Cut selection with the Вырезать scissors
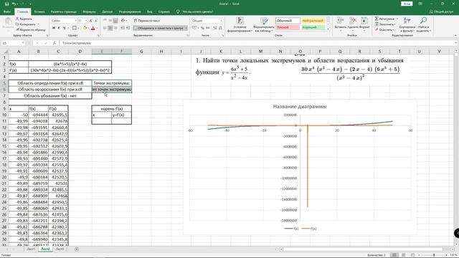This screenshot has width=459, height=258. (24, 19)
